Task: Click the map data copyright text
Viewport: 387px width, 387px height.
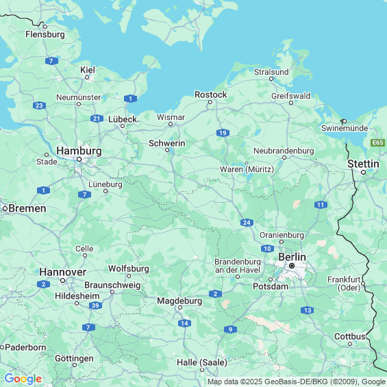Action: [297, 382]
